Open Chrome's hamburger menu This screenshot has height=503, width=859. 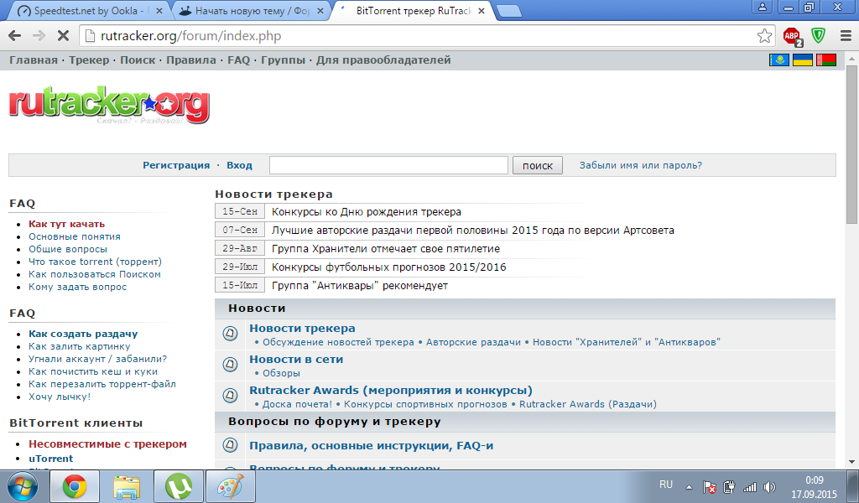[843, 36]
